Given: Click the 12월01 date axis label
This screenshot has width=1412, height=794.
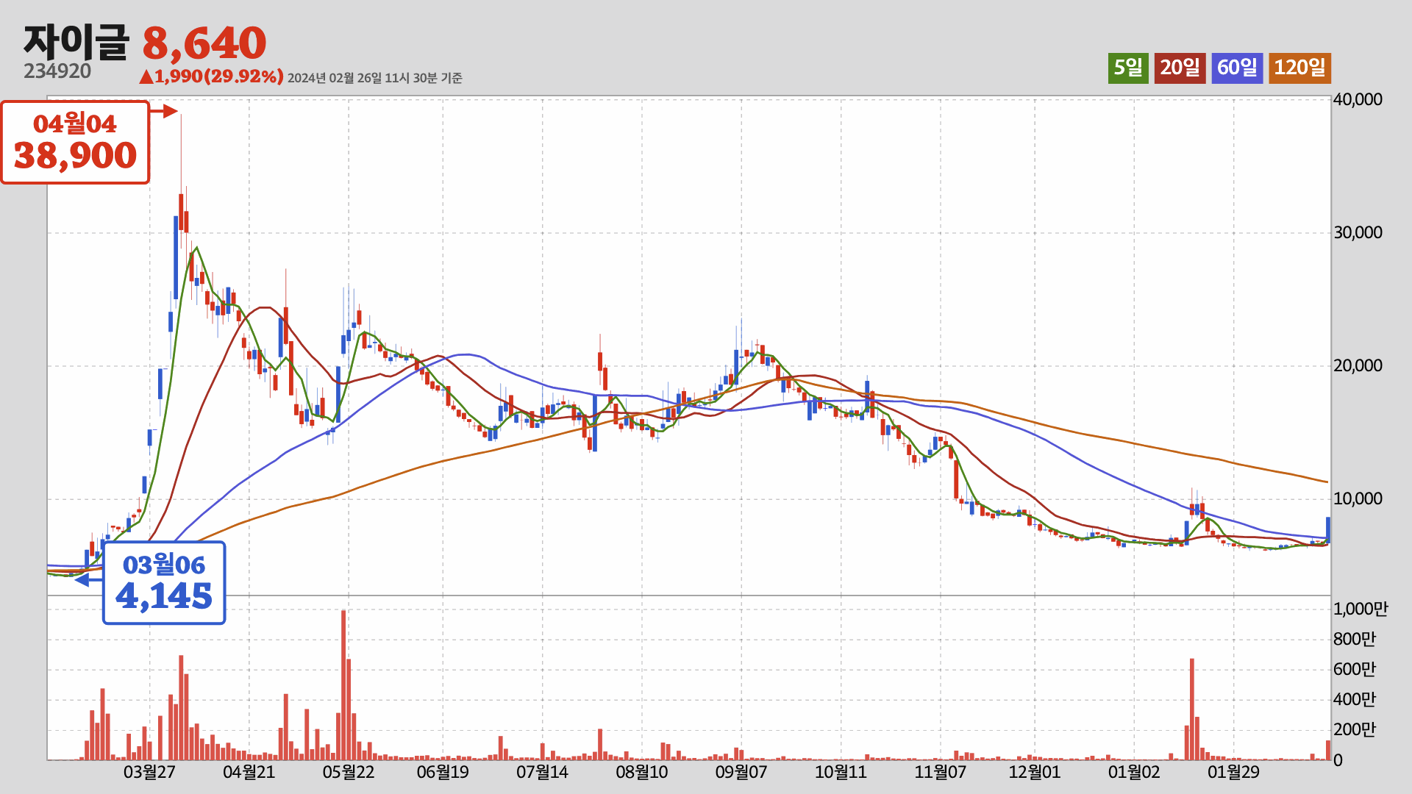Looking at the screenshot, I should click(x=1035, y=772).
